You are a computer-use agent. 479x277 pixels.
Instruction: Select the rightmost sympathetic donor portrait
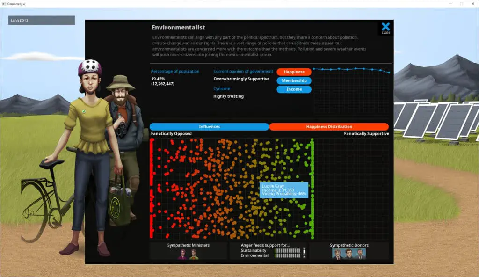coord(360,254)
